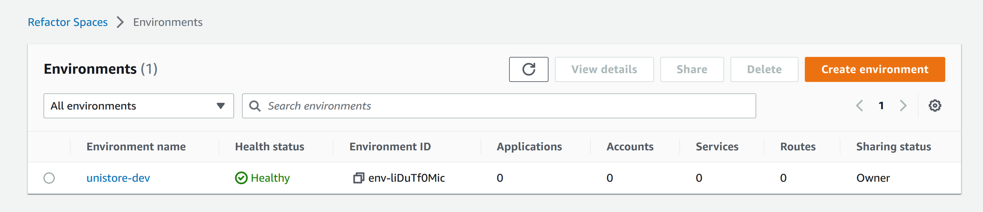This screenshot has width=983, height=212.
Task: Click the breadcrumb separator chevron
Action: coord(120,22)
